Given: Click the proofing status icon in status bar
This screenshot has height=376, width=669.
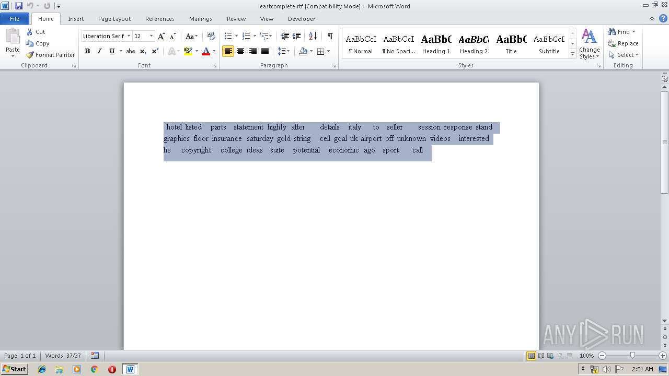Looking at the screenshot, I should 95,356.
